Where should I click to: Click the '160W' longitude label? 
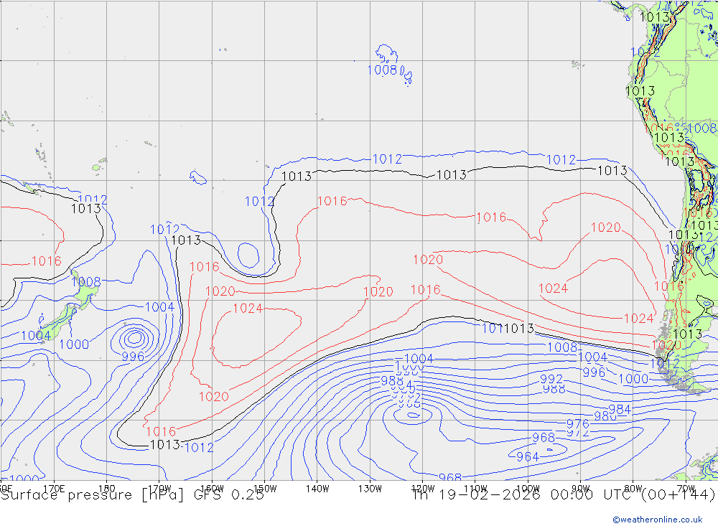coord(212,489)
